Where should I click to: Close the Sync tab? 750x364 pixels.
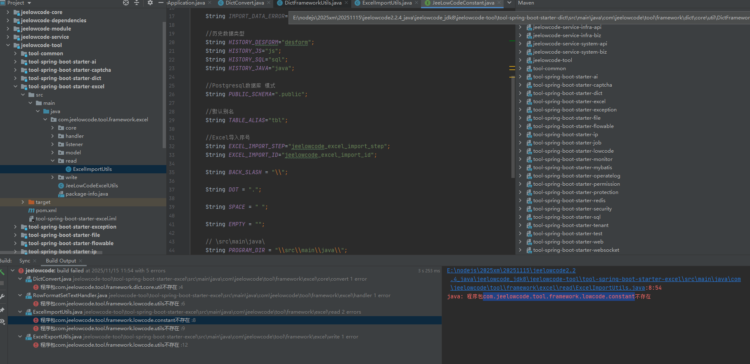tap(35, 261)
